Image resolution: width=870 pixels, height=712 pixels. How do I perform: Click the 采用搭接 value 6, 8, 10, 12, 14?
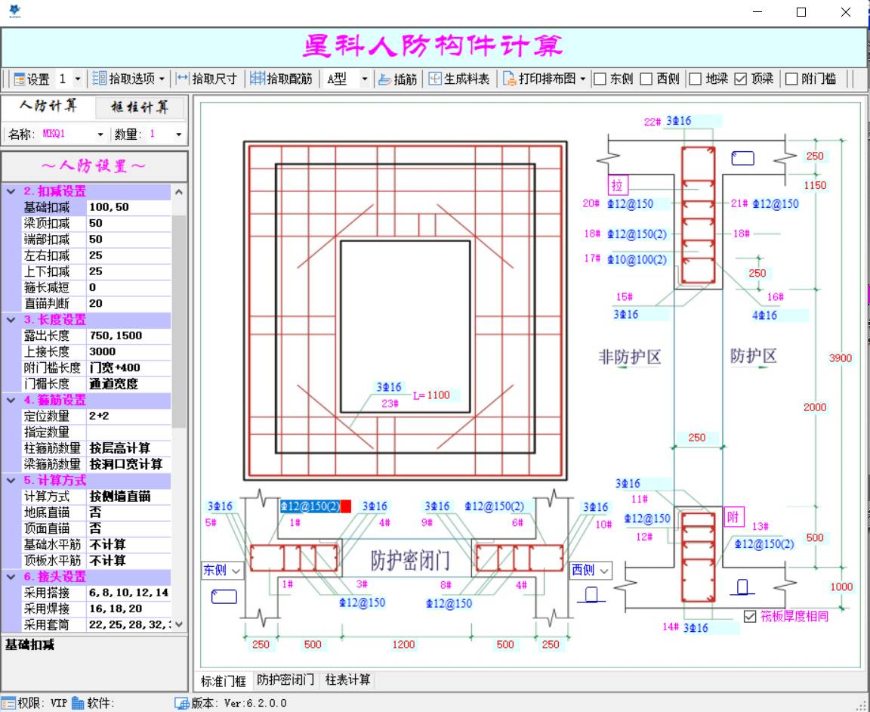(x=129, y=593)
